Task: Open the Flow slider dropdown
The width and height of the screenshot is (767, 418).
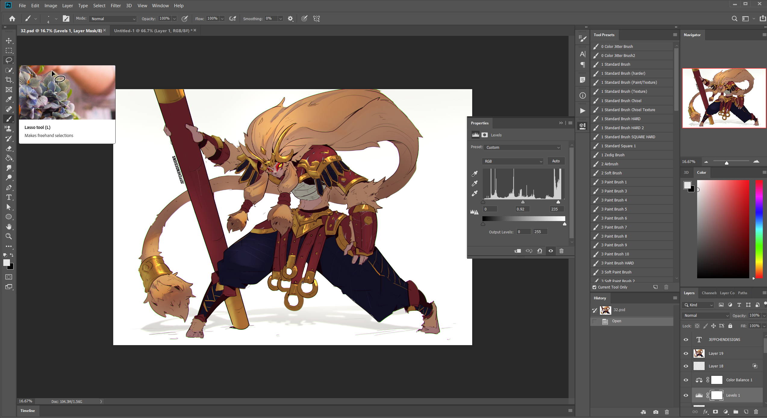Action: (222, 19)
